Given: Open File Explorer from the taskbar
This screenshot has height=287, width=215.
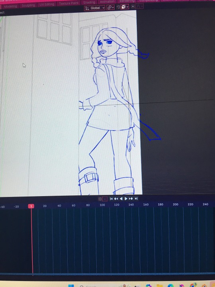Looking at the screenshot, I should coord(159,286).
